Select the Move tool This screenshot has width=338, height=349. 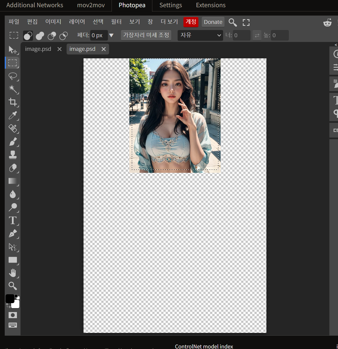coord(13,50)
